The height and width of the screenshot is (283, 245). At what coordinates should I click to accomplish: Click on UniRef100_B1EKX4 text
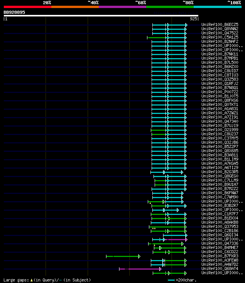[220, 218]
